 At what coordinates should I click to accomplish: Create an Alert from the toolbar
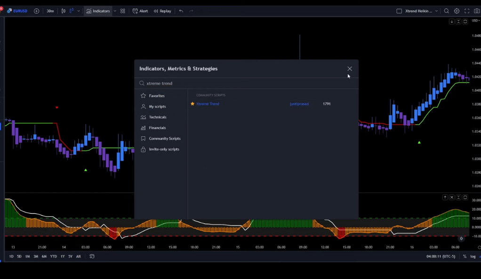coord(140,11)
